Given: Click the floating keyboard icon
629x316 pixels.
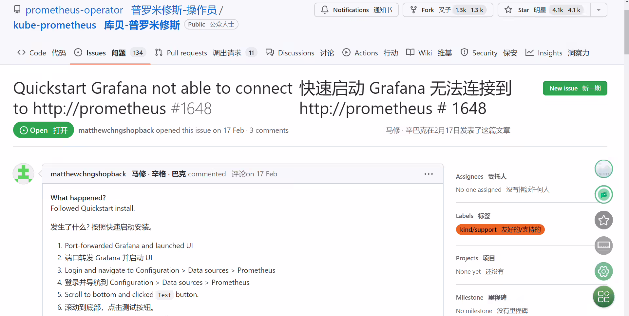Looking at the screenshot, I should click(x=603, y=246).
